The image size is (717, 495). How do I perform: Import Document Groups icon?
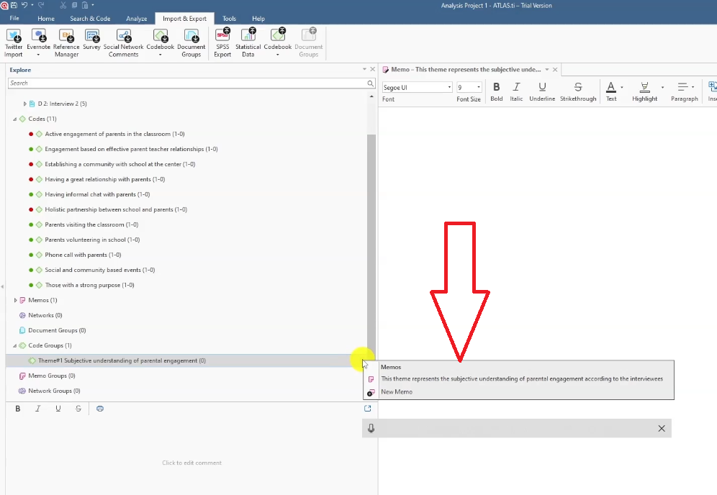[x=191, y=37]
